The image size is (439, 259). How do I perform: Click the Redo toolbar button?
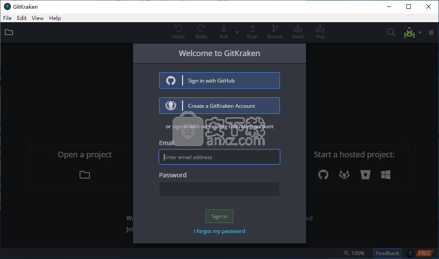click(x=201, y=32)
